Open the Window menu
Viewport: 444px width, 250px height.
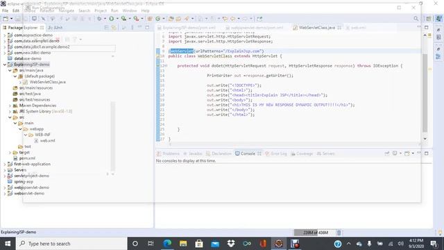pos(130,11)
